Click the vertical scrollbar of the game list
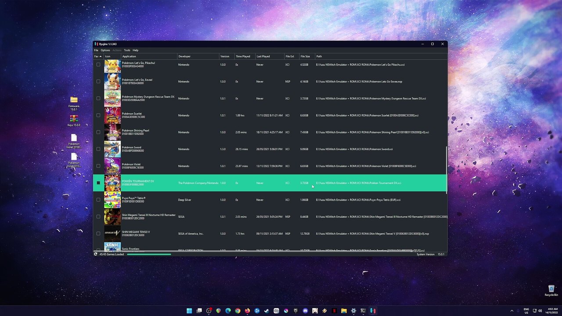This screenshot has height=316, width=562. click(x=447, y=170)
